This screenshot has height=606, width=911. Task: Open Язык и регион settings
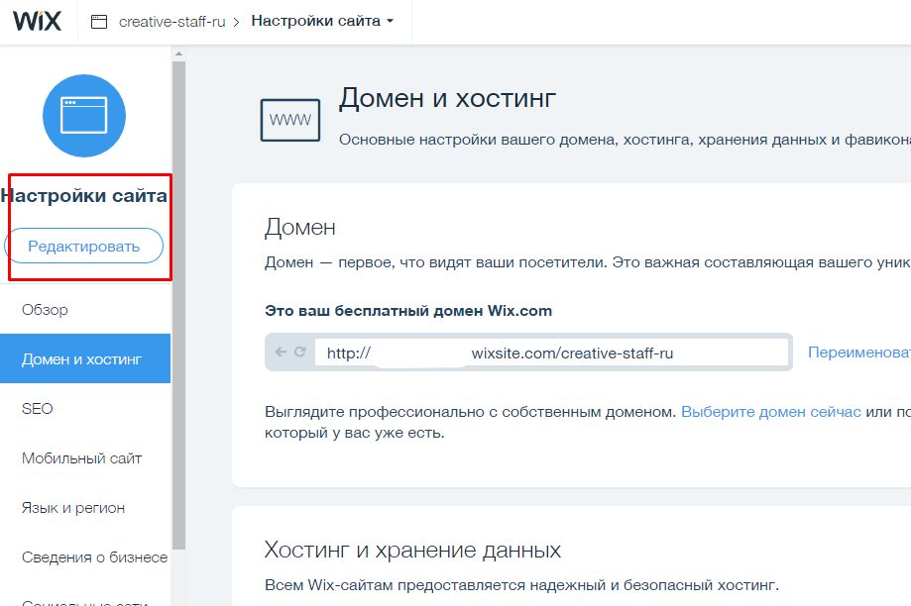coord(73,508)
